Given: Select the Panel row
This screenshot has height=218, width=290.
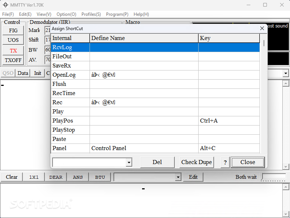Looking at the screenshot, I should [155, 148].
